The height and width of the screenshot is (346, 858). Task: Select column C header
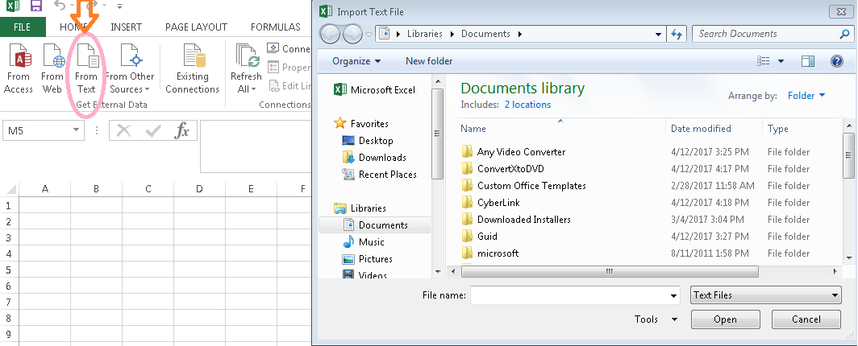[148, 189]
